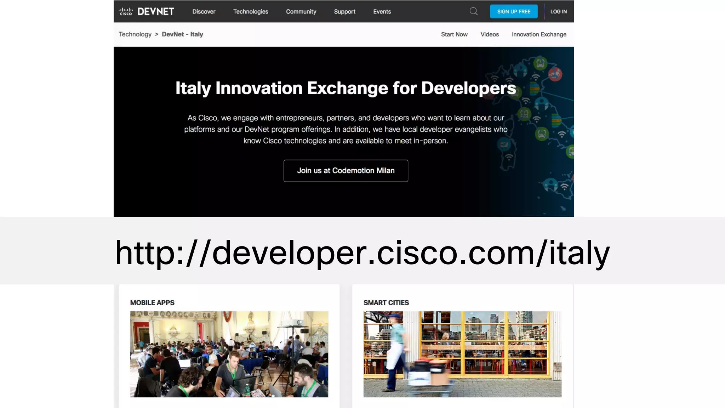The width and height of the screenshot is (725, 408).
Task: Open the Smart Cities street photo
Action: pyautogui.click(x=462, y=354)
